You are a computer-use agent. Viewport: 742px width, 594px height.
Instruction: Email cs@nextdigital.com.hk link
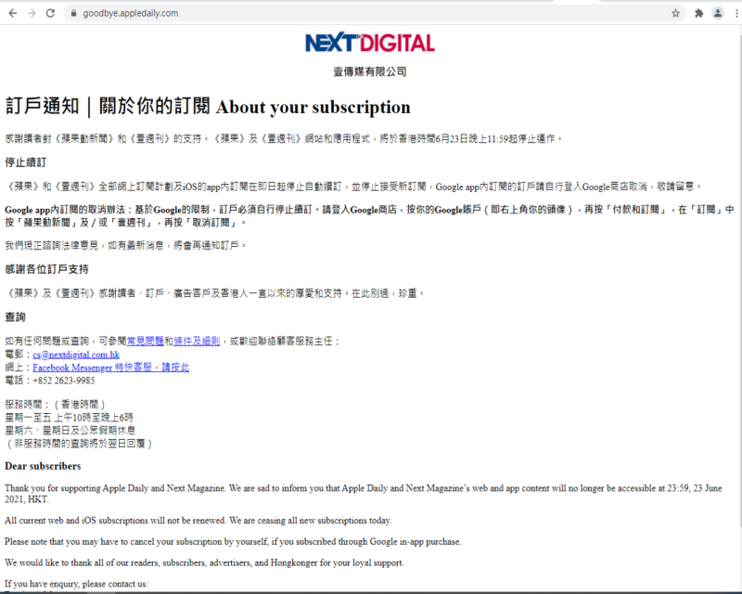point(76,355)
